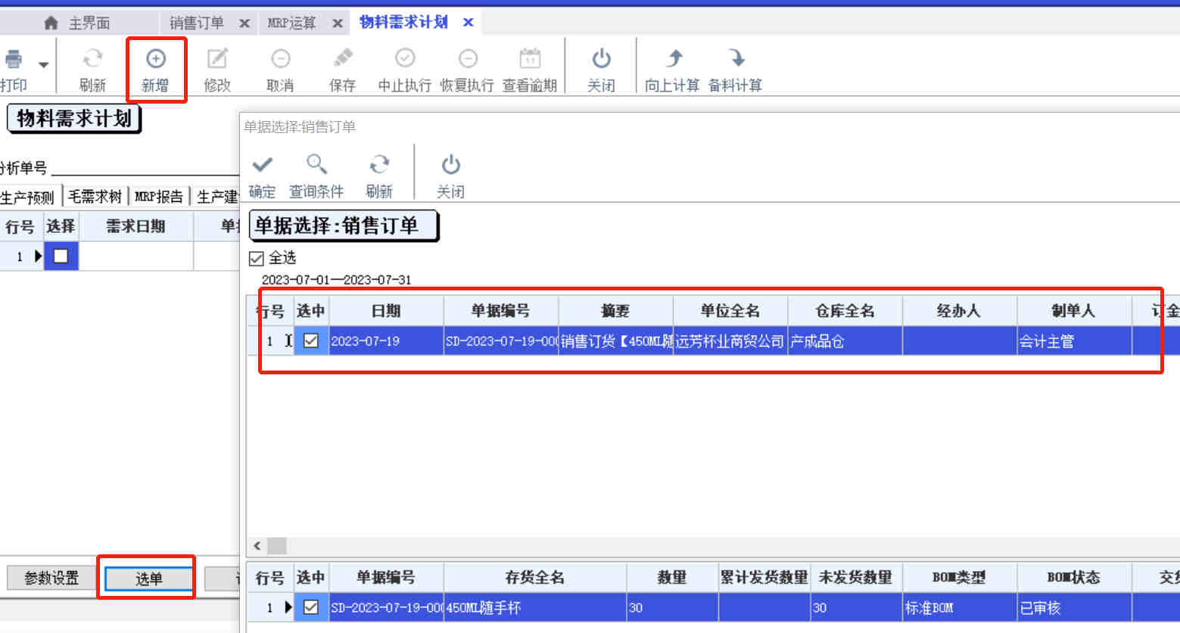Click the 参数设置 button

coord(51,579)
